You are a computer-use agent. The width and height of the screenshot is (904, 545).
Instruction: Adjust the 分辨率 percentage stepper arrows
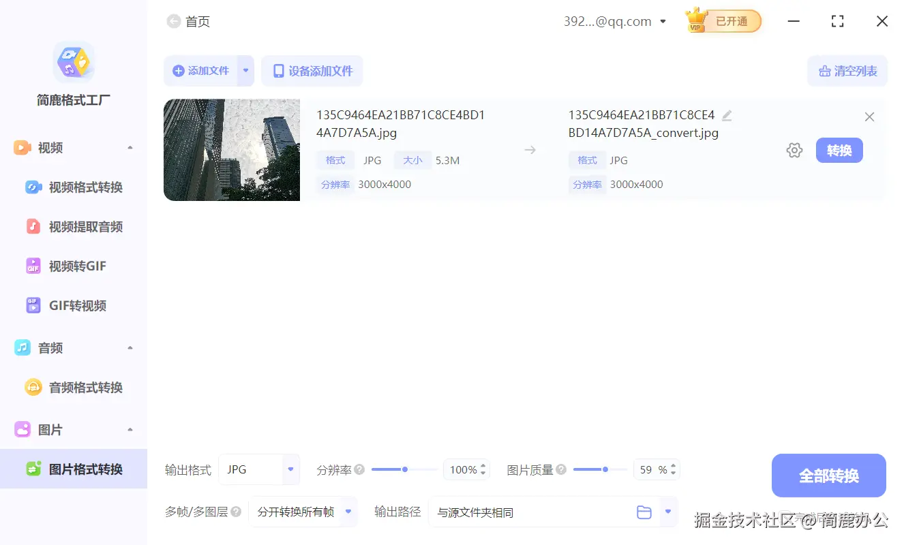483,469
